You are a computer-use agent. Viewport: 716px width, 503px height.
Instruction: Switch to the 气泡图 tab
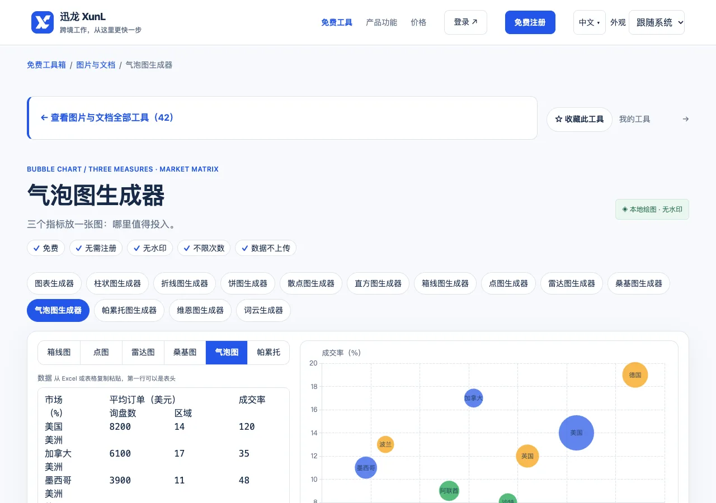pos(227,353)
